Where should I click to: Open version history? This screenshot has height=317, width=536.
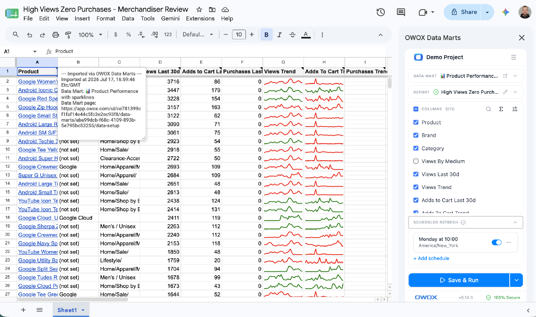(381, 12)
